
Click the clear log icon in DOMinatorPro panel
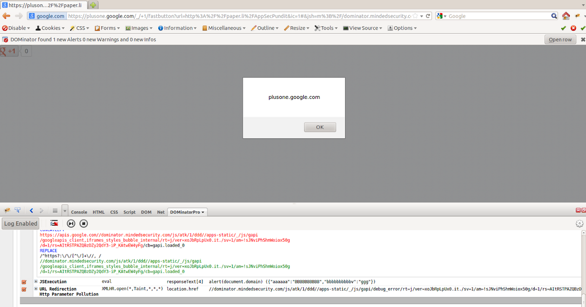tap(55, 223)
